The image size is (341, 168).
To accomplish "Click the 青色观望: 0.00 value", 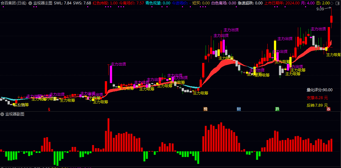I will [x=158, y=3].
